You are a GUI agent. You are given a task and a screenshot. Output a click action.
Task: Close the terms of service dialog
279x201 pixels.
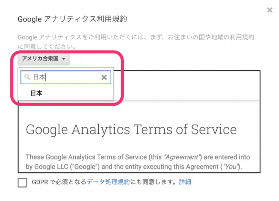(x=270, y=10)
